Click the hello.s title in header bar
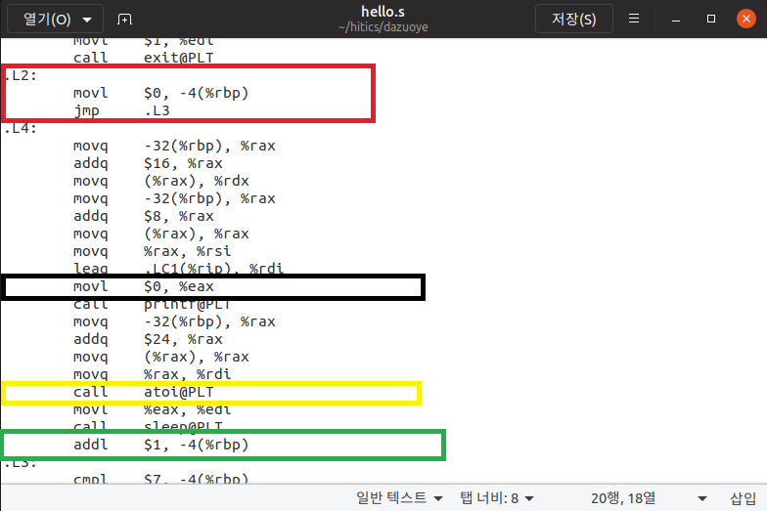The width and height of the screenshot is (767, 511). (383, 12)
